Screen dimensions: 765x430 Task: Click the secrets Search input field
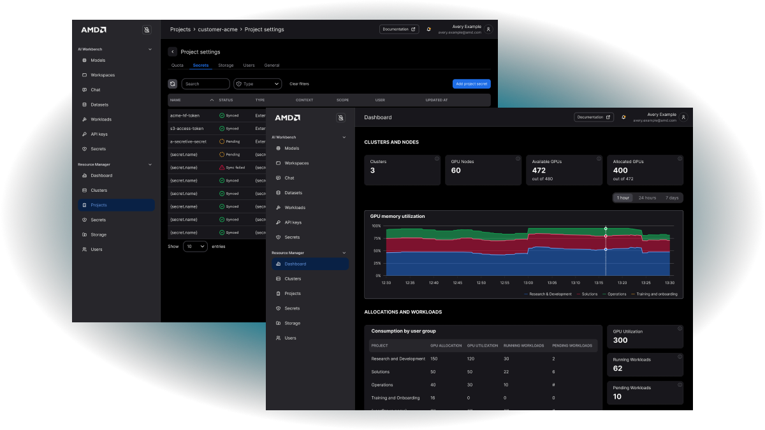tap(206, 84)
